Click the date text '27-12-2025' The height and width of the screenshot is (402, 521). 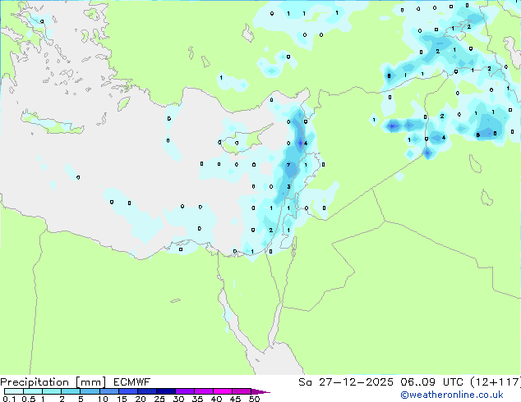coord(356,382)
